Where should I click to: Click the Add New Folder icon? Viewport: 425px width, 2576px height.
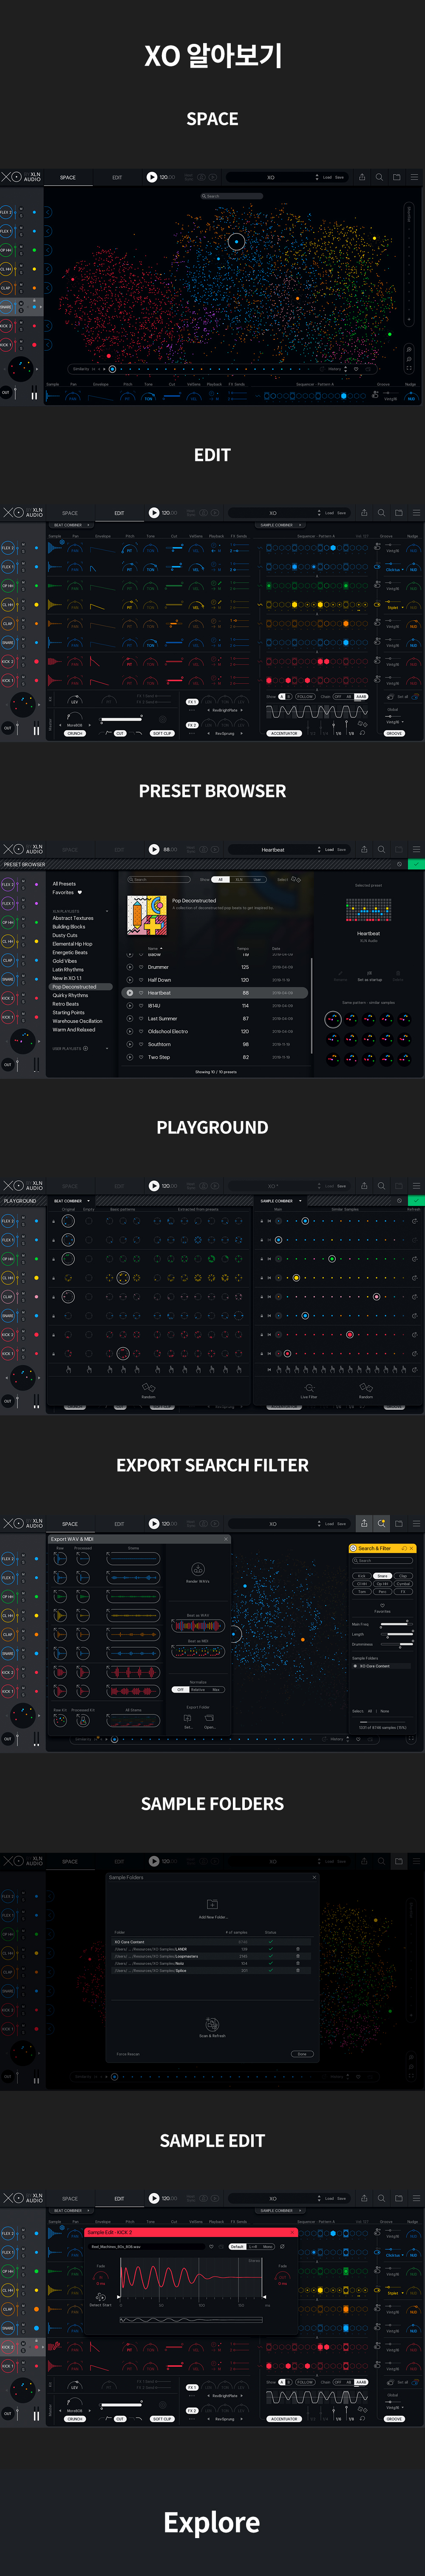tap(212, 1904)
